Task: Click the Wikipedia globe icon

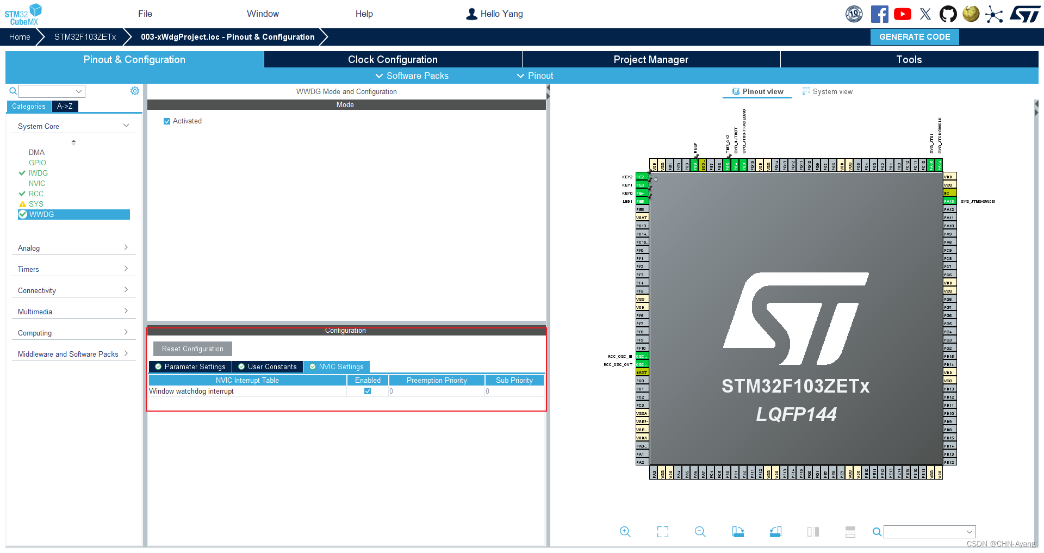Action: pyautogui.click(x=971, y=14)
